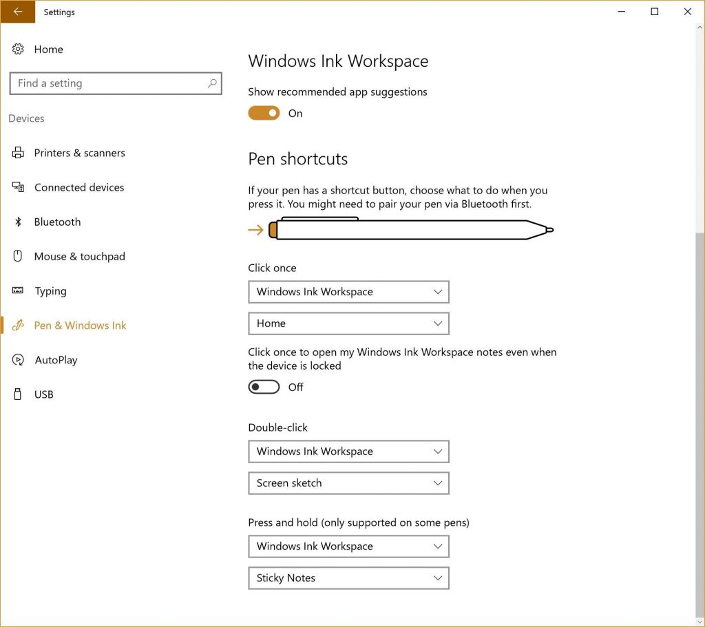Open Printers & scanners settings

point(80,153)
